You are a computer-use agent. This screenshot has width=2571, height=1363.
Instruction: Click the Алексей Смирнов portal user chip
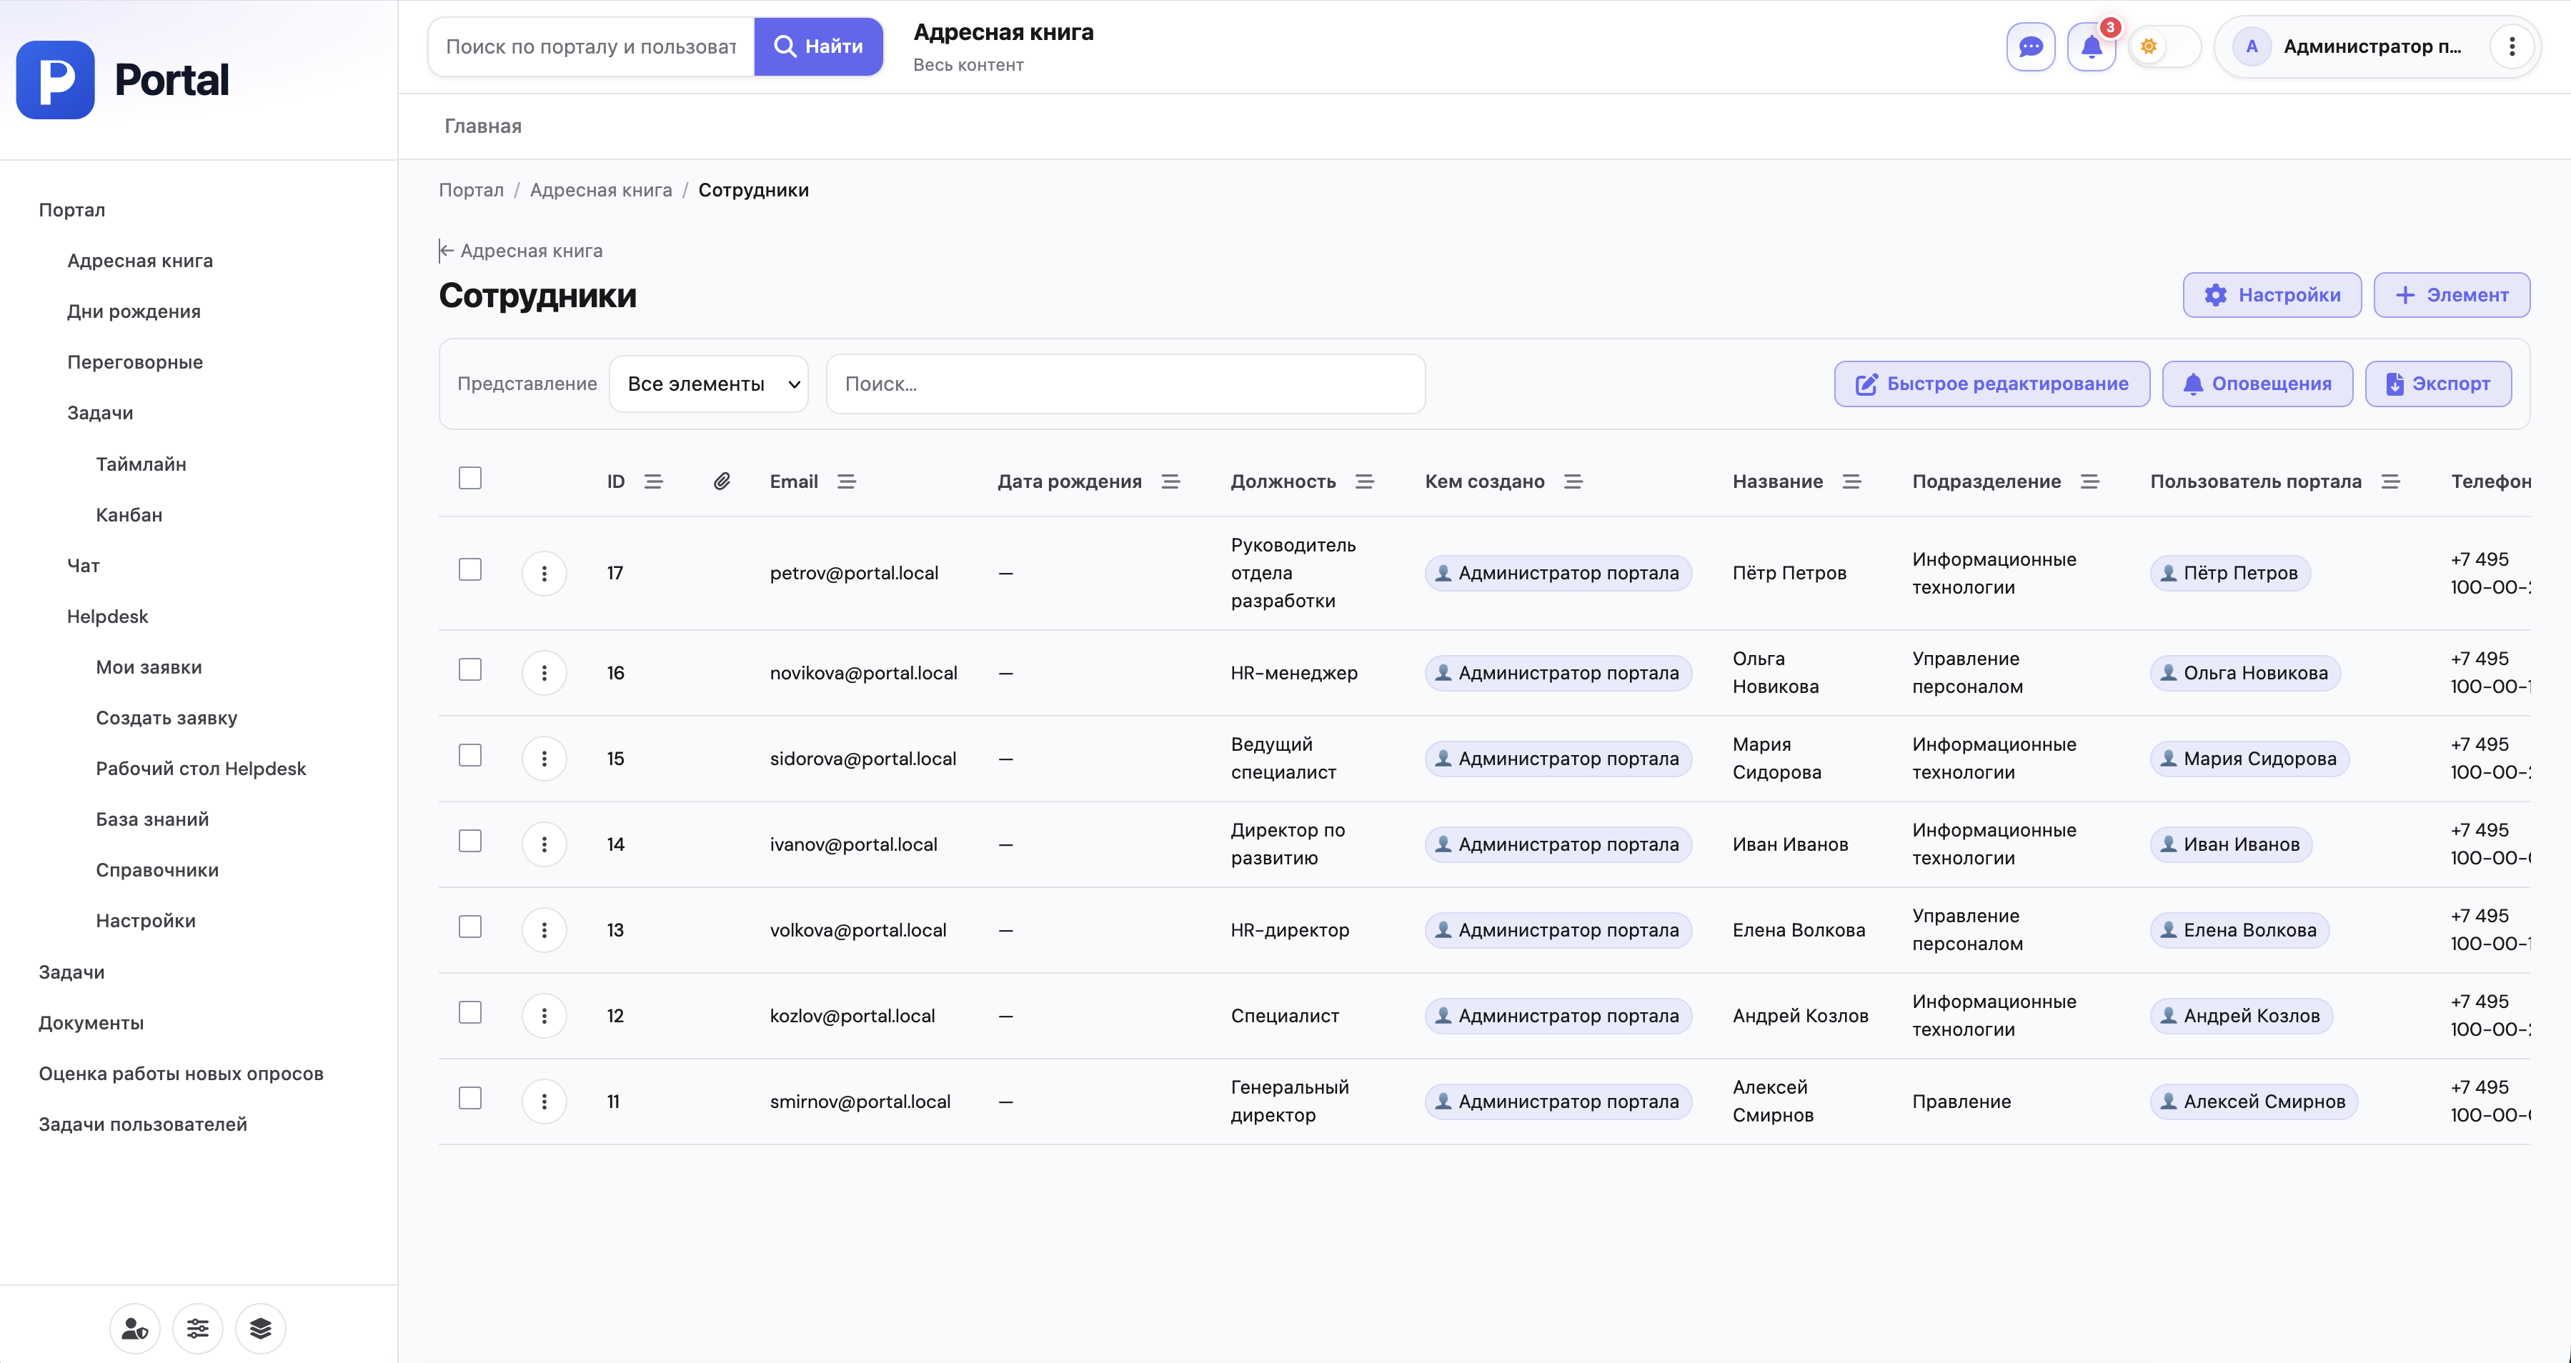pyautogui.click(x=2254, y=1102)
